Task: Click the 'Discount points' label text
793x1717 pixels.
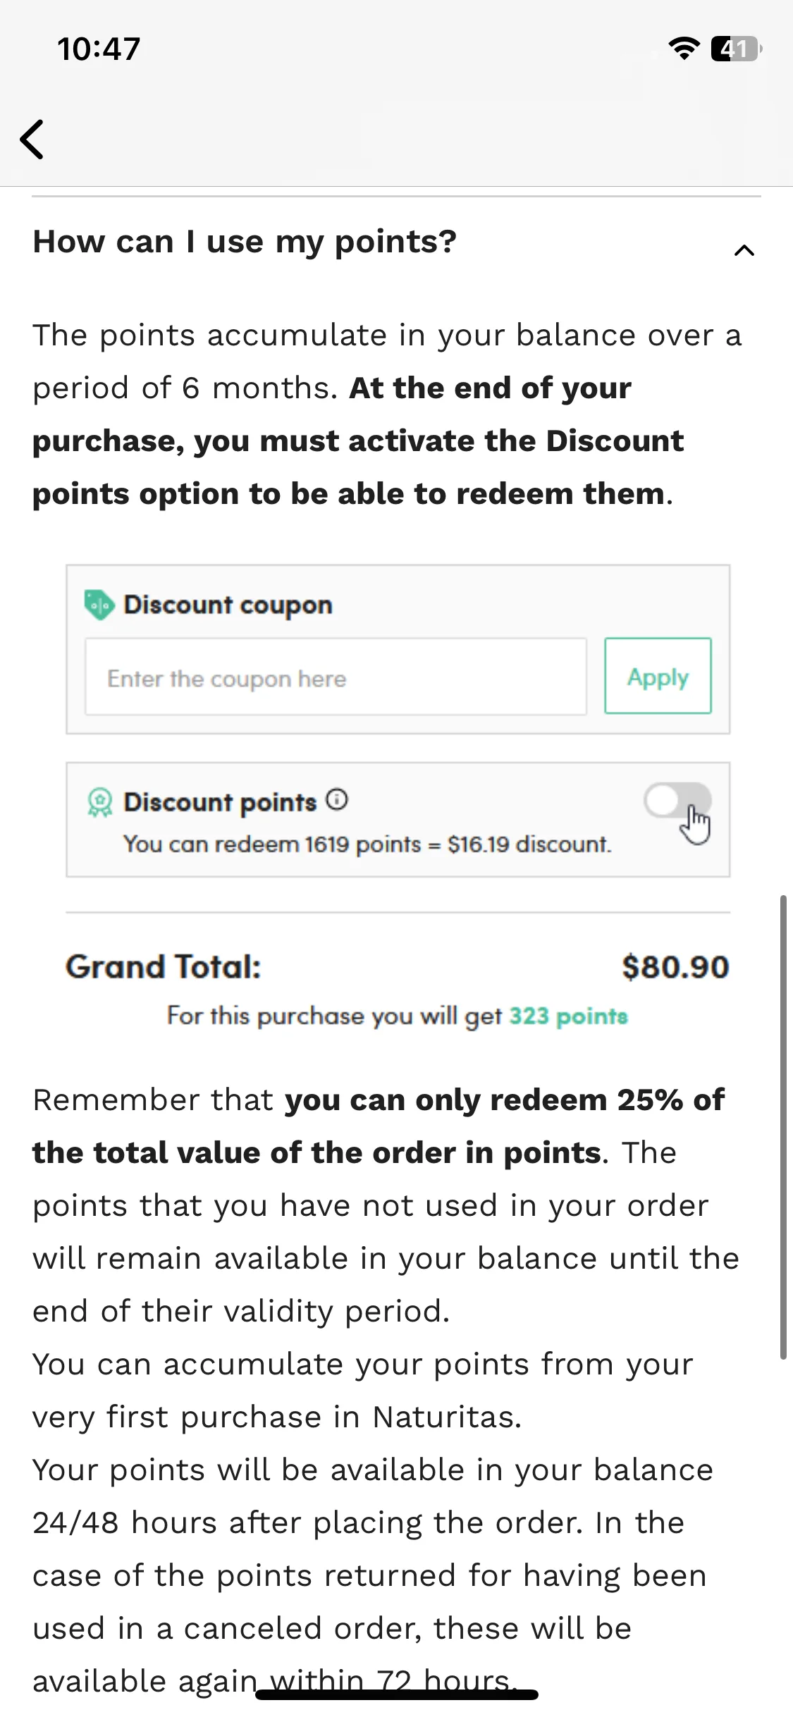Action: click(220, 802)
